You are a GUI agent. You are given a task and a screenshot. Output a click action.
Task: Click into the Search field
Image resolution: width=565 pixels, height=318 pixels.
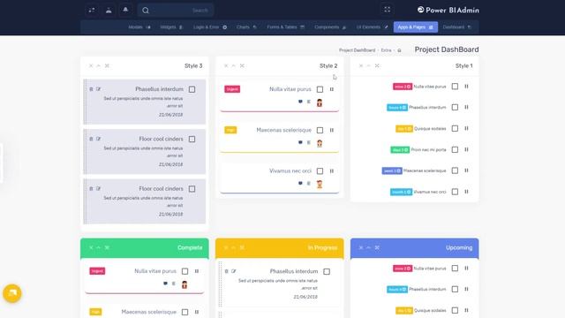[176, 10]
